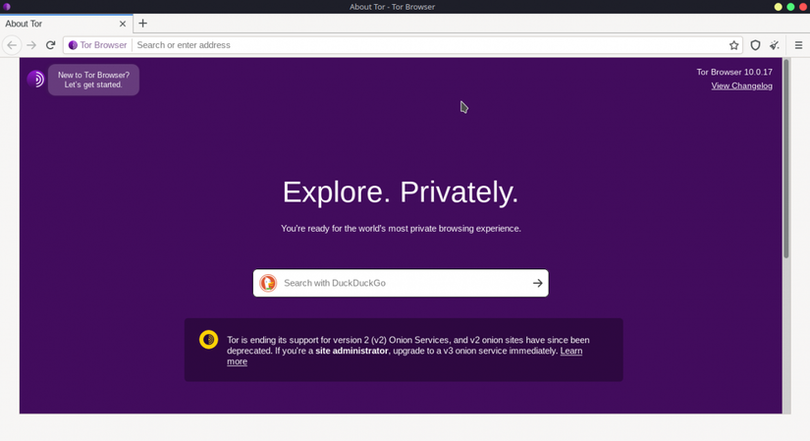
Task: Open the New to Tor Browser onboarding bubble
Action: pyautogui.click(x=93, y=80)
